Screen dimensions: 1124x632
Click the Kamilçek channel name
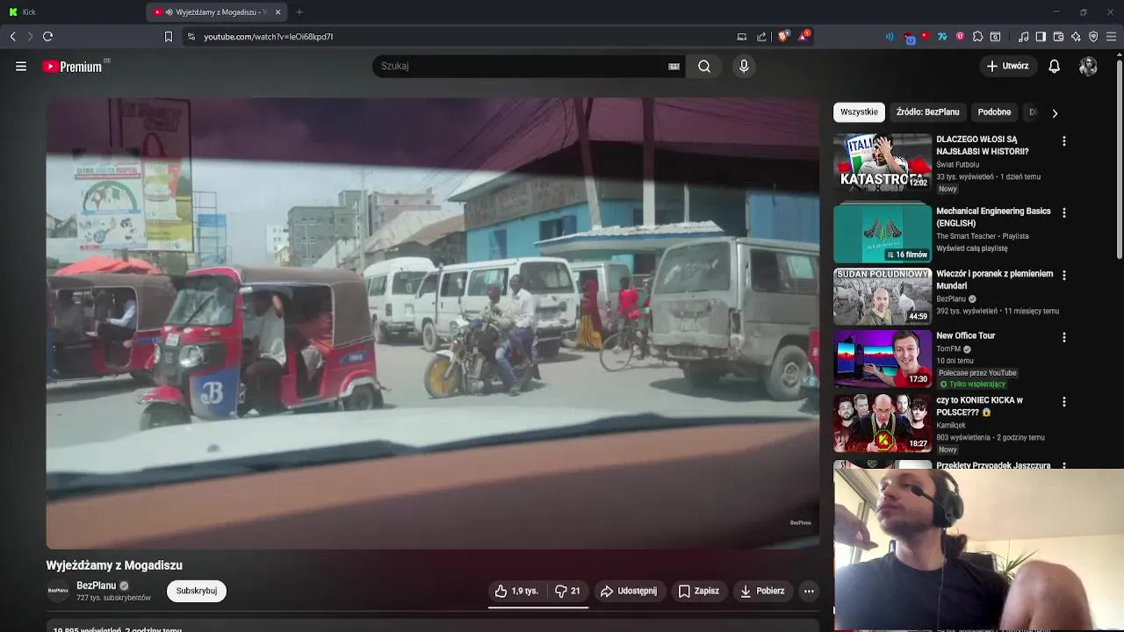[x=951, y=425]
